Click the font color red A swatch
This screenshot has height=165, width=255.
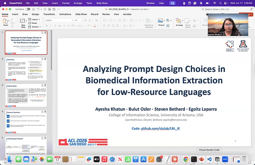point(95,26)
